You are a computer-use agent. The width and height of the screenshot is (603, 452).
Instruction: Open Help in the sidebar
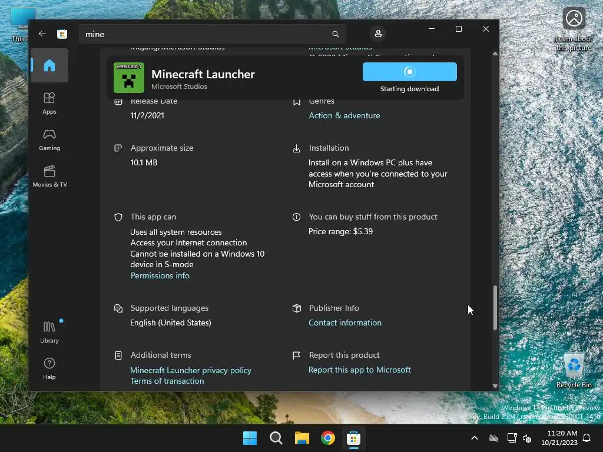[x=49, y=368]
